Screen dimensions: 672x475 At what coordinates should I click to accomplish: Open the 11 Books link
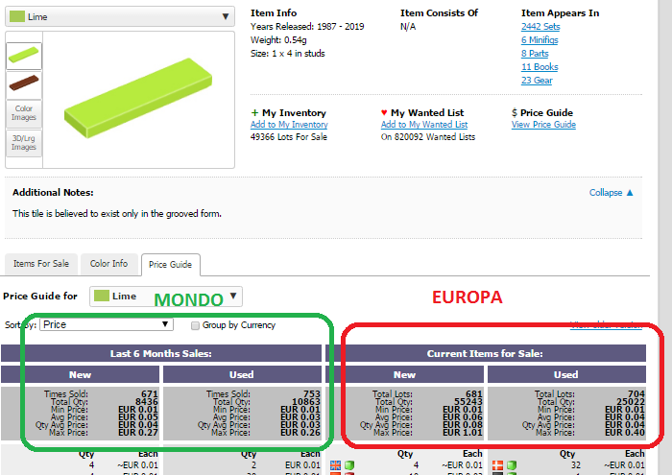[540, 67]
